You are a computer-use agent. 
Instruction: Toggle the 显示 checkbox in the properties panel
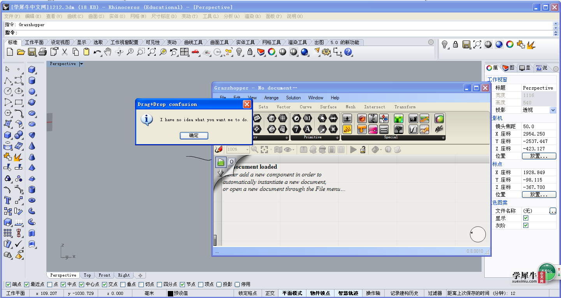click(x=526, y=218)
